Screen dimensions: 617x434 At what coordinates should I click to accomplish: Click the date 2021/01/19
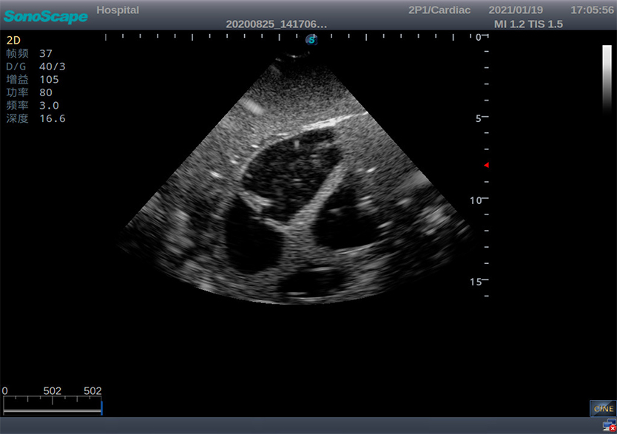coord(516,10)
